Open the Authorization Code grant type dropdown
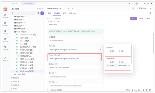Screen dimensions: 155x93 [75, 41]
